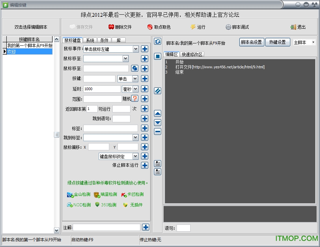
Task: Add the 鼠标偏移 offset plus icon
Action: click(145, 147)
